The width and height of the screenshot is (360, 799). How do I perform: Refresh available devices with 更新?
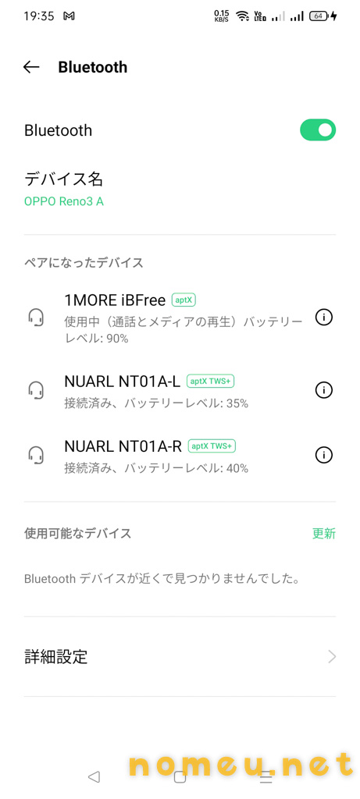(324, 534)
